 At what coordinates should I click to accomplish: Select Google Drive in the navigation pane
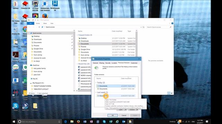coord(38,49)
